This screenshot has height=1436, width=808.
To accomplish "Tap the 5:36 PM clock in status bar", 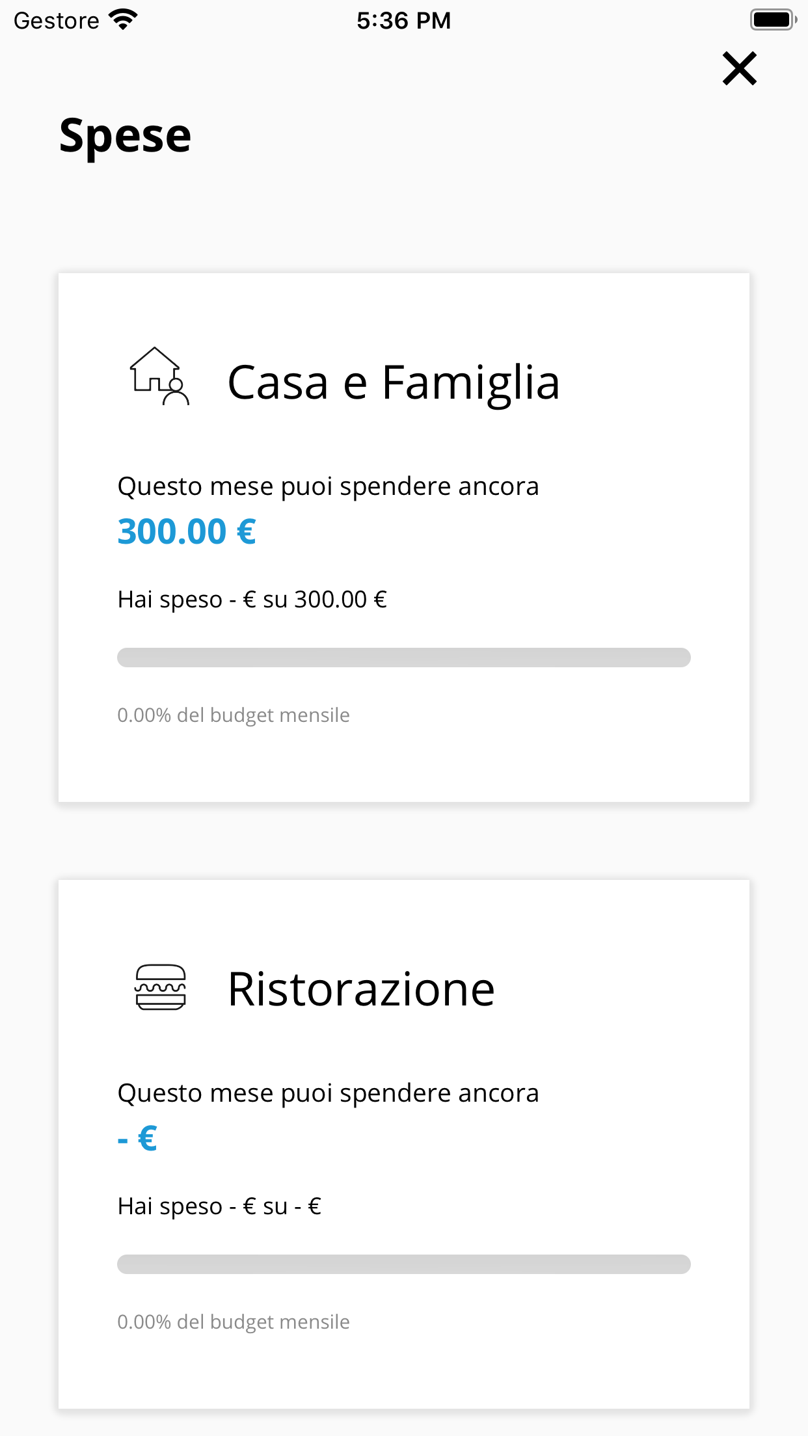I will tap(403, 20).
